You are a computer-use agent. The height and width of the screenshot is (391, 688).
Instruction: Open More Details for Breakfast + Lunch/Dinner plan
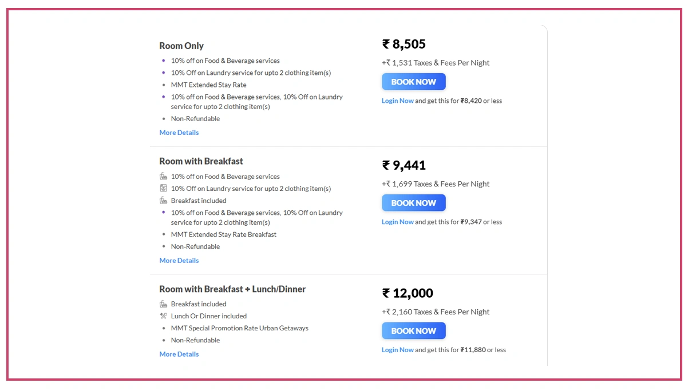(179, 354)
